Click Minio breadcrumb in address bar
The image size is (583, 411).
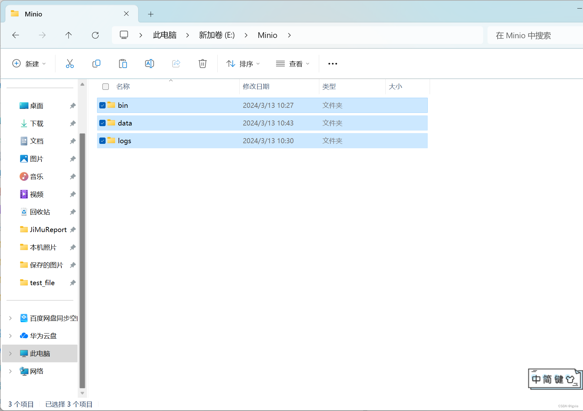267,35
